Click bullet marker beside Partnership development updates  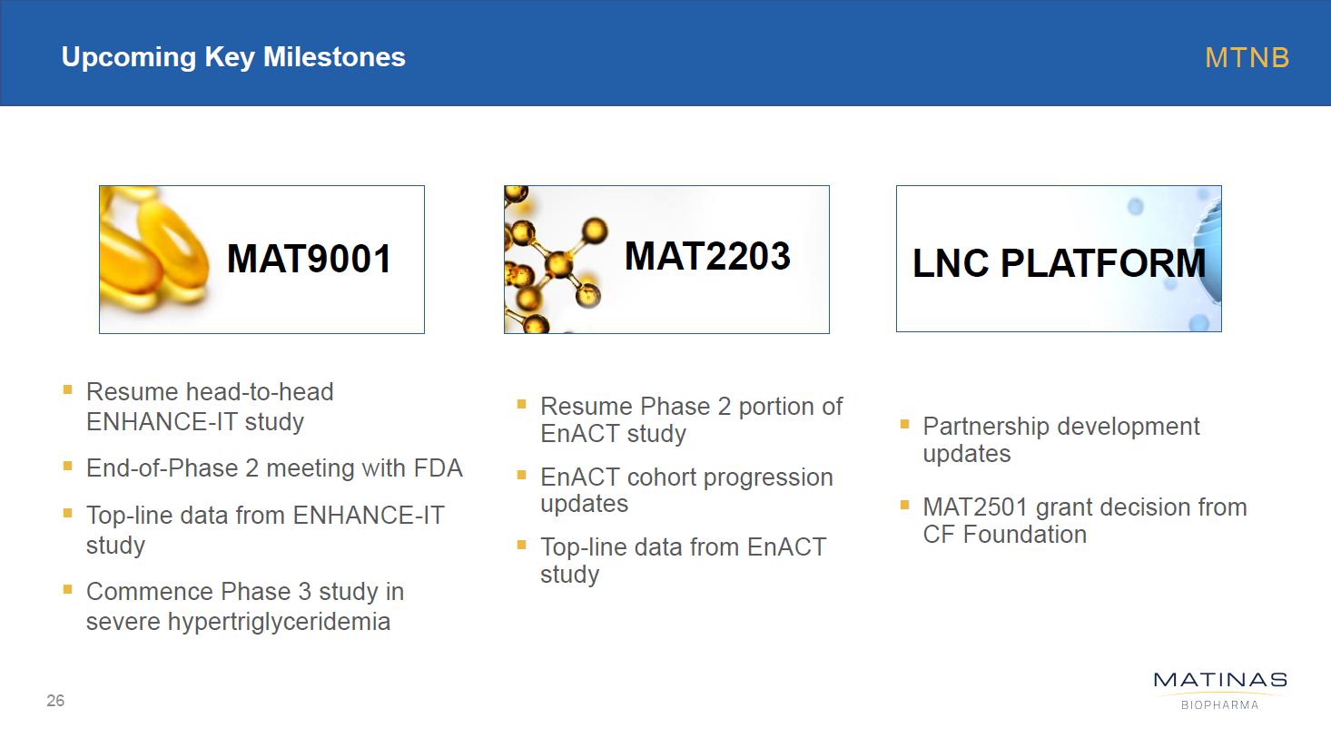(x=904, y=424)
